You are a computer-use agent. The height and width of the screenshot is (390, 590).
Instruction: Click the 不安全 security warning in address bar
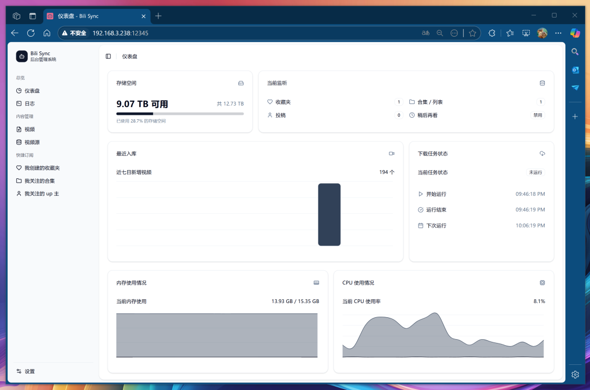point(74,33)
